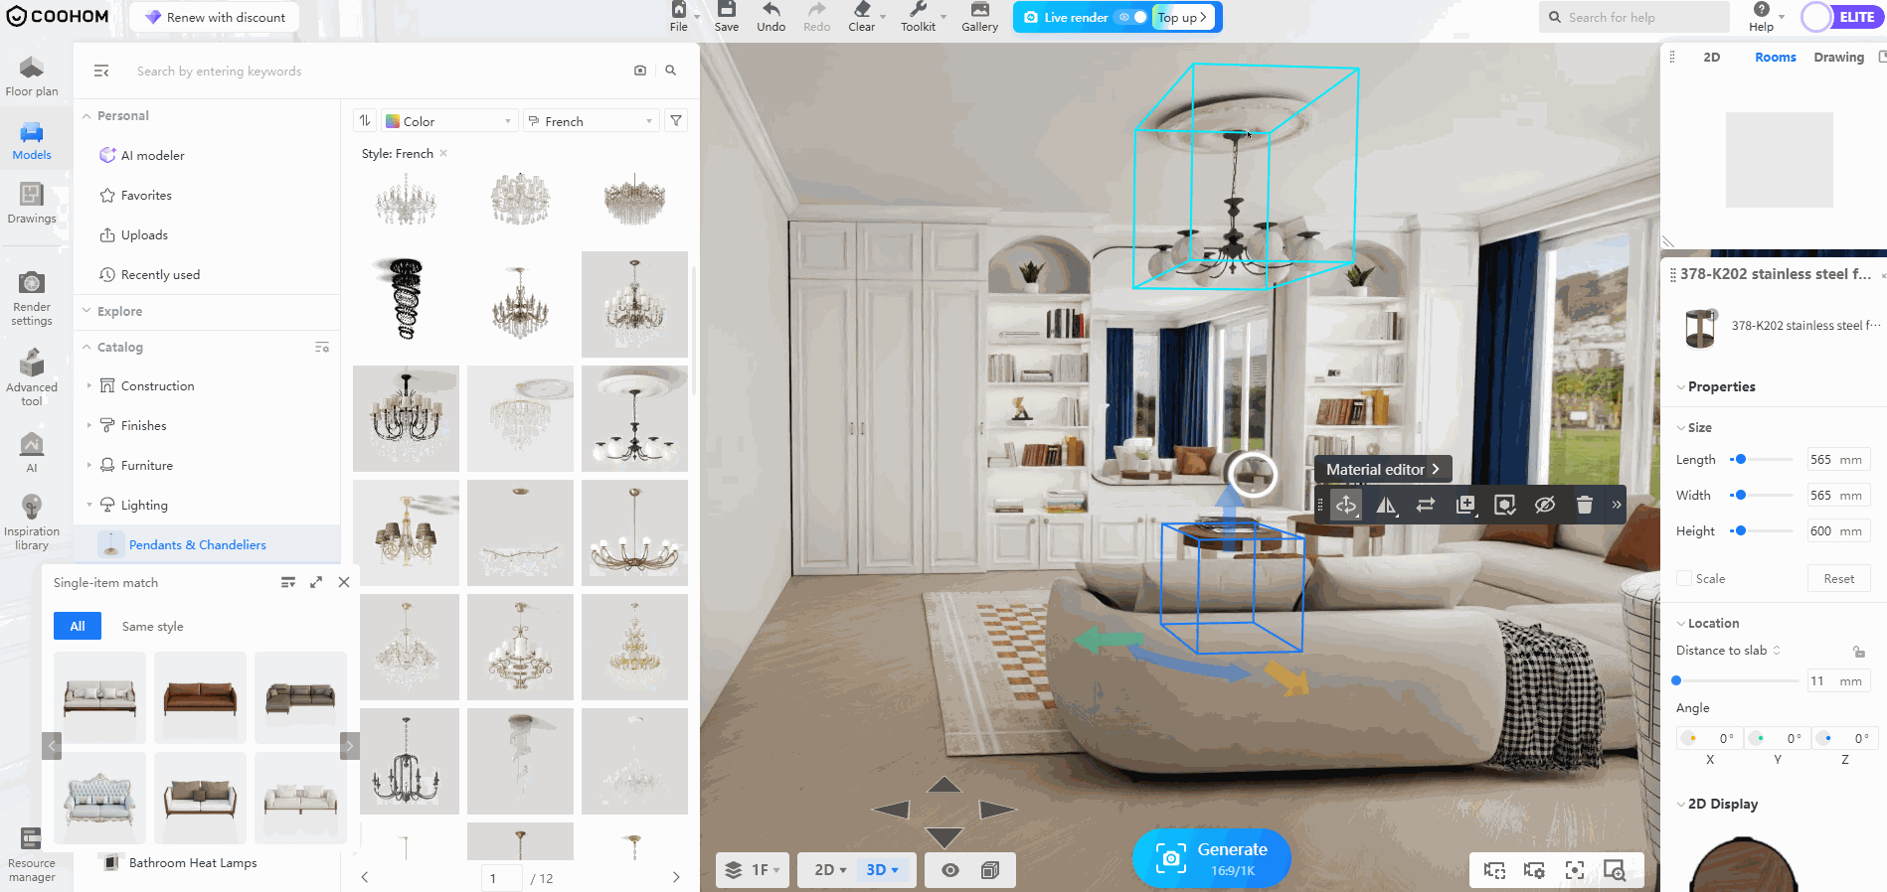Open the AI sidebar tool
This screenshot has height=892, width=1887.
[32, 452]
